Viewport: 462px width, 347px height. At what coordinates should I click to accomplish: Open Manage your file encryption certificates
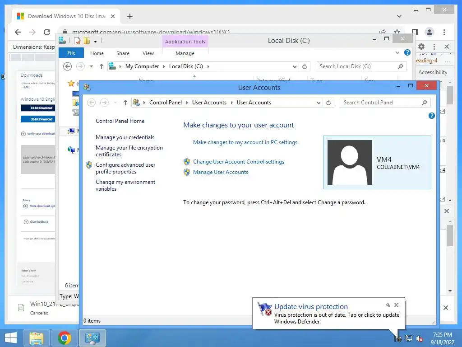click(129, 151)
